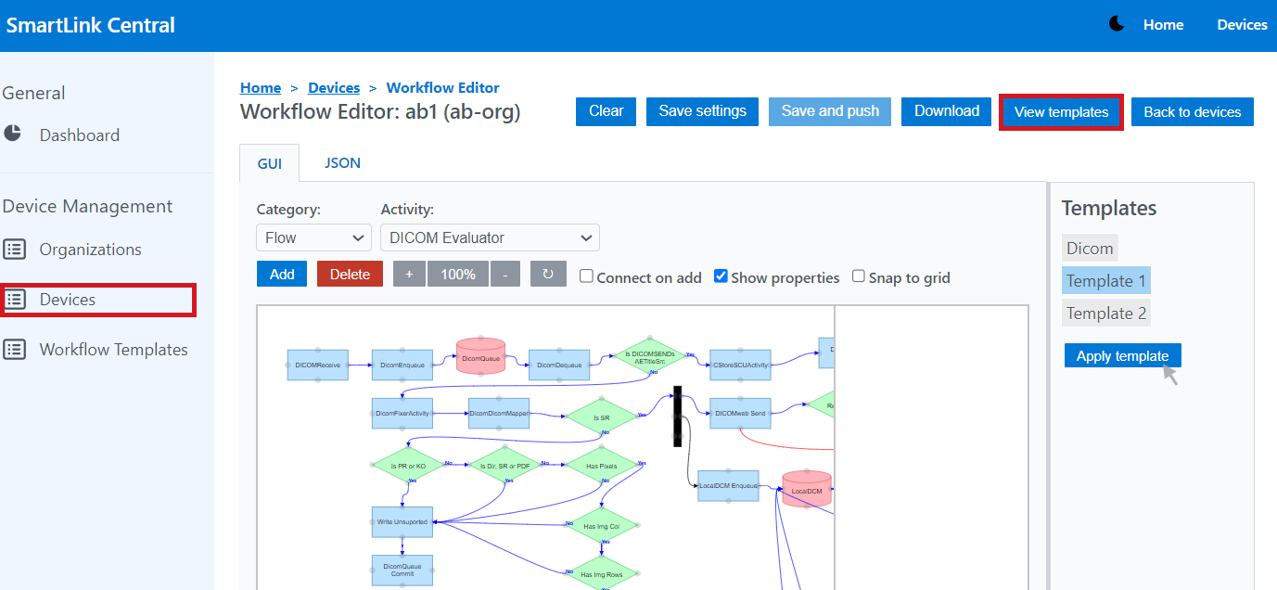Click the reset zoom refresh icon
This screenshot has height=590, width=1277.
(548, 274)
